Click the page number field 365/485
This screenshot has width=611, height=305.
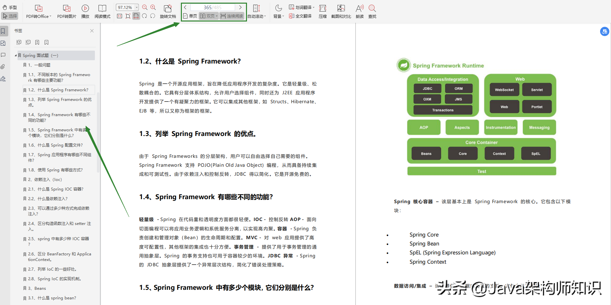click(x=213, y=7)
